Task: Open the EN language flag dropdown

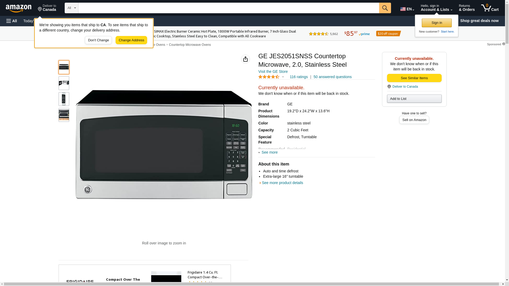Action: [407, 9]
